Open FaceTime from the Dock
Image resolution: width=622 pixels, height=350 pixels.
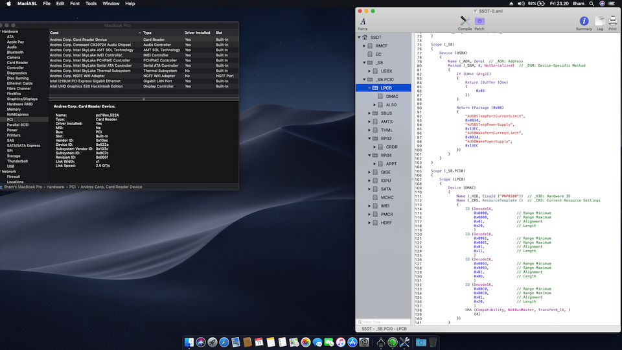tap(329, 342)
